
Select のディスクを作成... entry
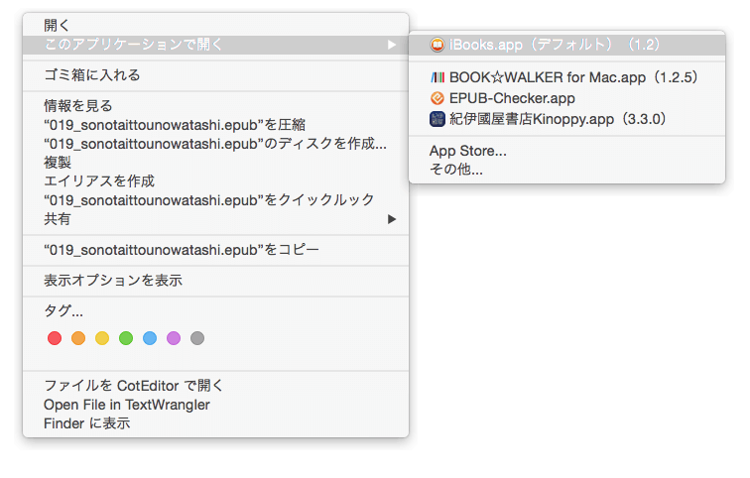tap(215, 144)
